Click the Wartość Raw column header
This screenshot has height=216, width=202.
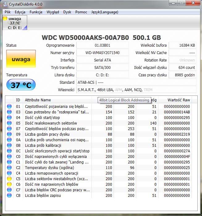point(175,100)
